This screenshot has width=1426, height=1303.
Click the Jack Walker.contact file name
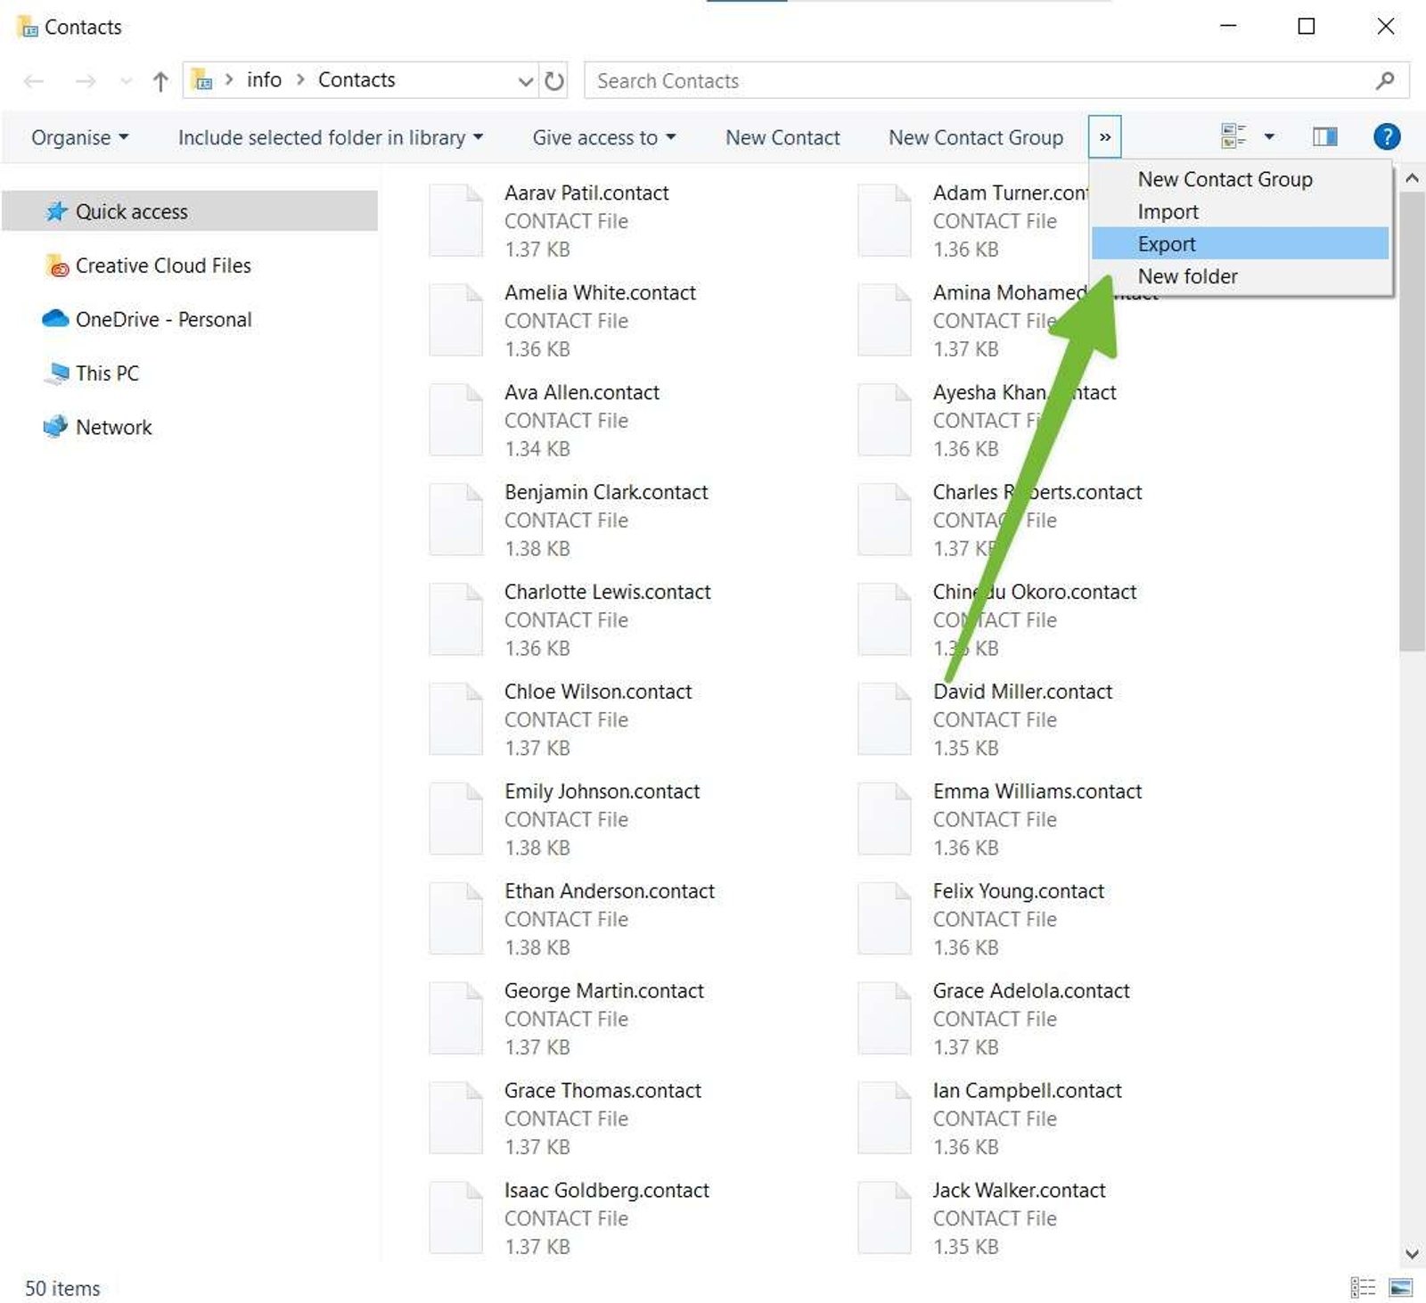point(1019,1190)
